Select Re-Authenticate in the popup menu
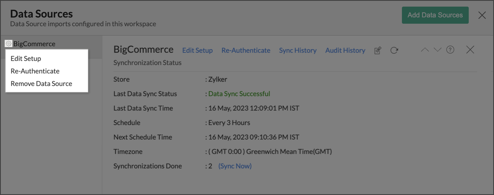Viewport: 494px width, 195px height. coord(35,71)
